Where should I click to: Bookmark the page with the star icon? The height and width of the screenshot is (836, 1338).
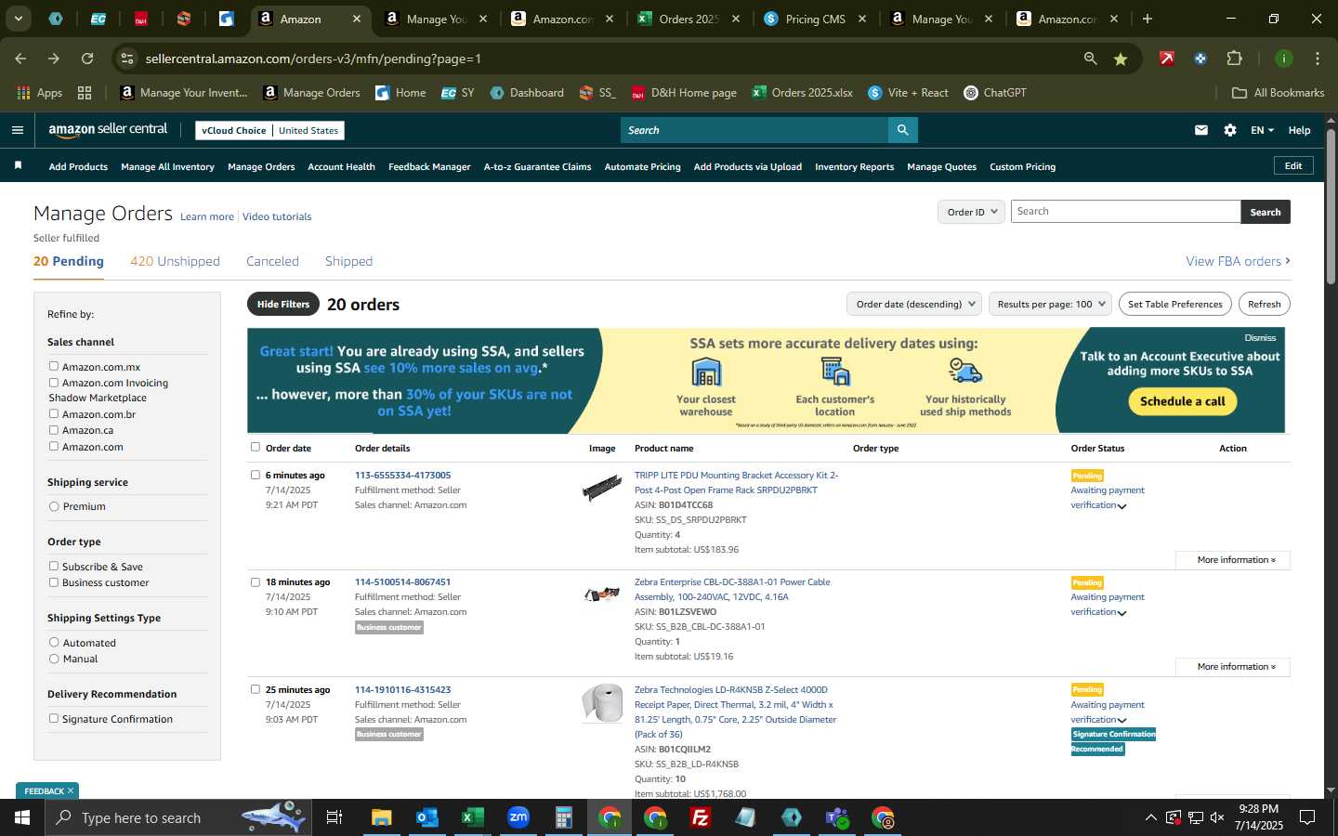[1121, 59]
